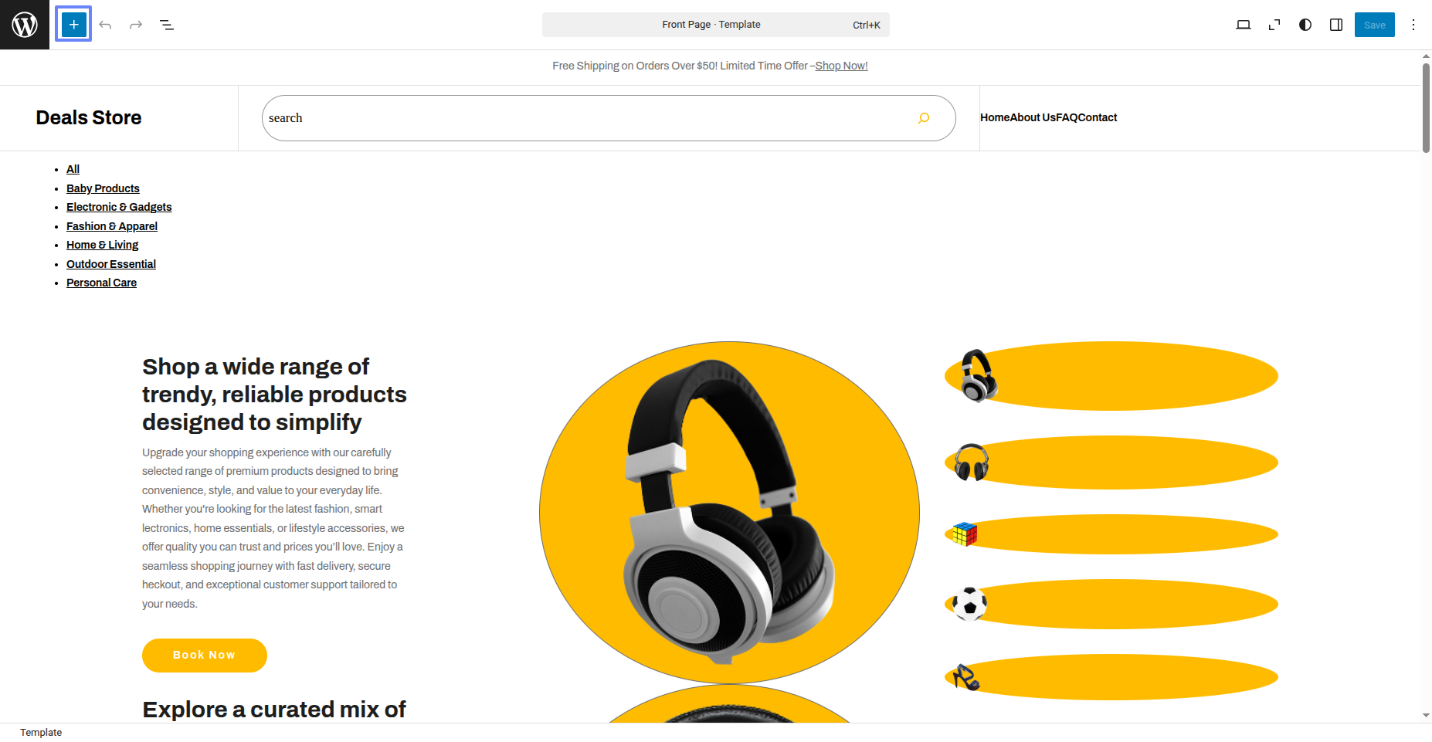Click the Shop Now! link

(x=841, y=66)
